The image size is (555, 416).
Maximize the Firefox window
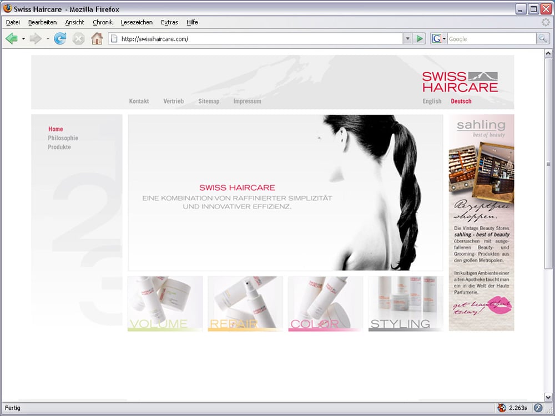point(533,9)
